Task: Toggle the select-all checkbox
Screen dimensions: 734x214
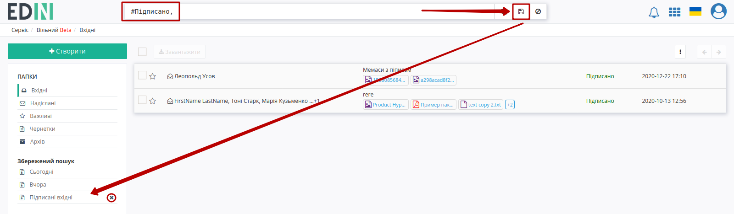Action: pos(142,52)
